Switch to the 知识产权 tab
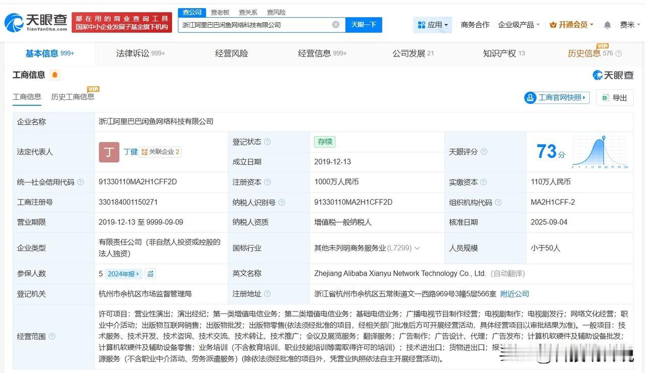This screenshot has width=645, height=373. click(504, 53)
